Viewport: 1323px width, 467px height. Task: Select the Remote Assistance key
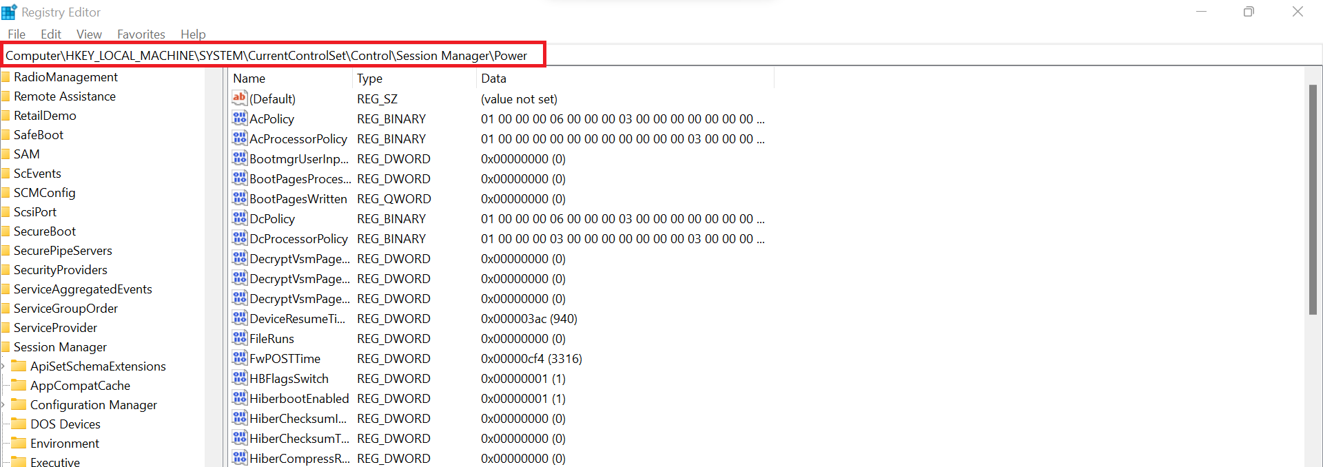(x=65, y=96)
